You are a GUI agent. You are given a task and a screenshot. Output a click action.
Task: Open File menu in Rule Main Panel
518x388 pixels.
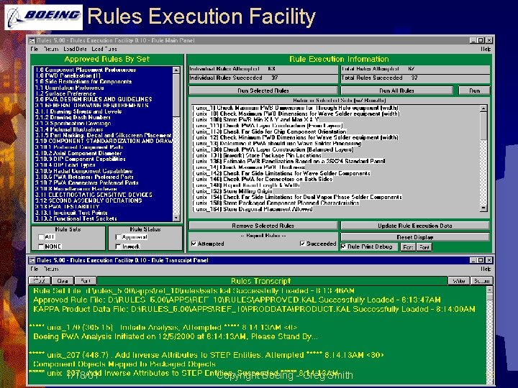point(35,49)
